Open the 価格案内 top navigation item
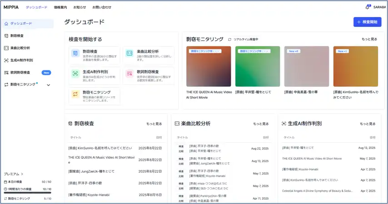This screenshot has height=204, width=388. (60, 7)
